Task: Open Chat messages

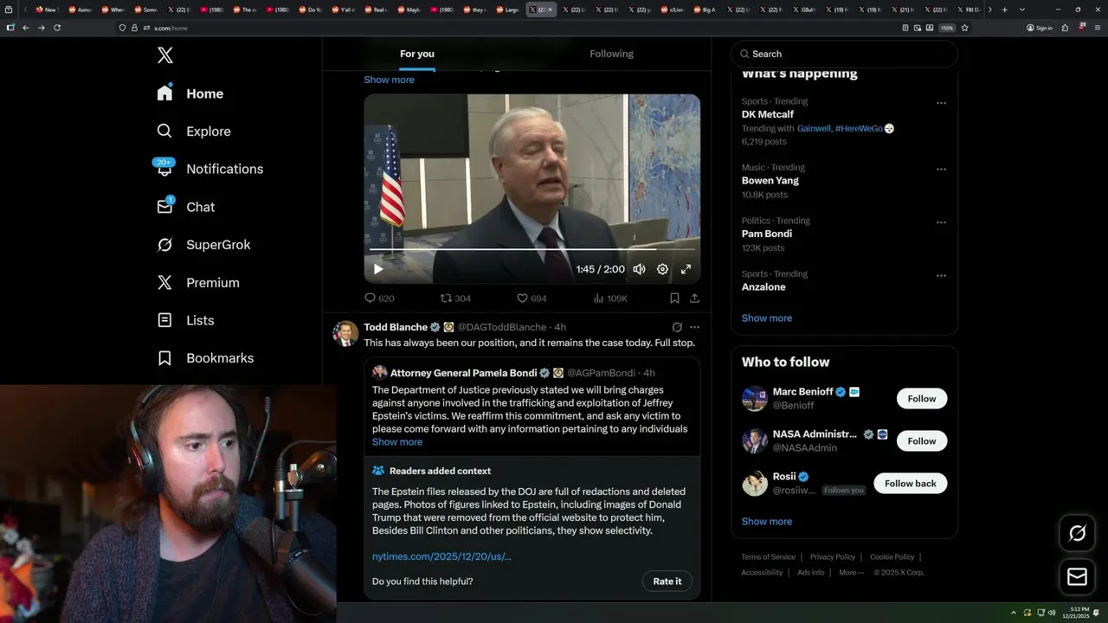Action: pyautogui.click(x=185, y=207)
